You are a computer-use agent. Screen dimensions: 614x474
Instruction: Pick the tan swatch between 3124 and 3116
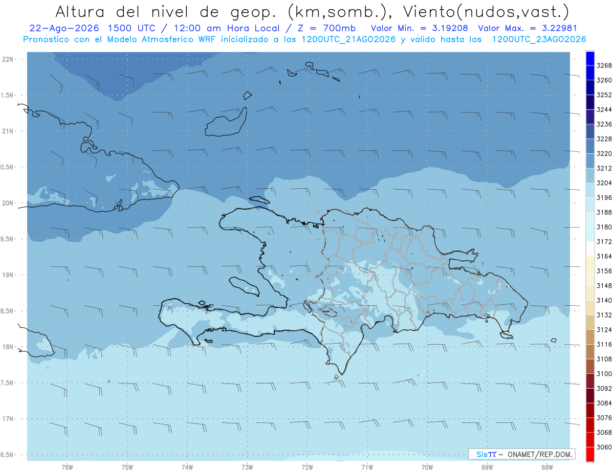coord(590,337)
